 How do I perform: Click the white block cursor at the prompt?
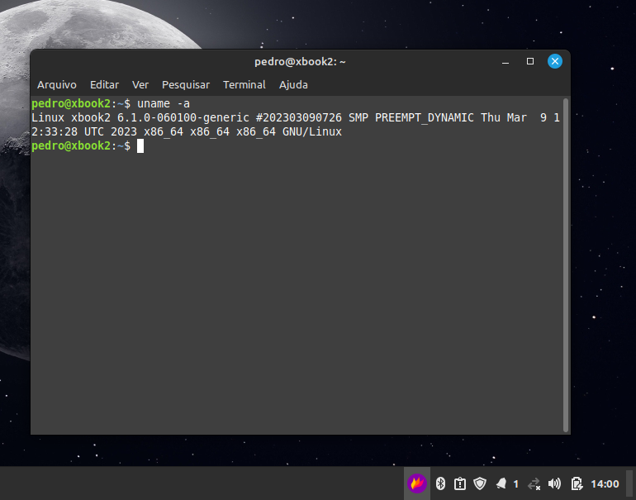click(140, 146)
